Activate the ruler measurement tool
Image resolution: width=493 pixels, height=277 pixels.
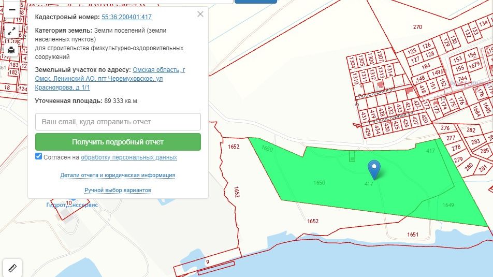click(12, 268)
